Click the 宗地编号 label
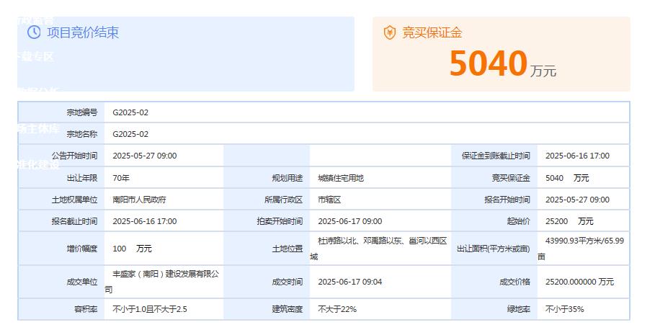Image resolution: width=655 pixels, height=330 pixels. [x=82, y=112]
